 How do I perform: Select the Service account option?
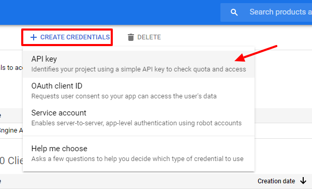[x=139, y=118]
